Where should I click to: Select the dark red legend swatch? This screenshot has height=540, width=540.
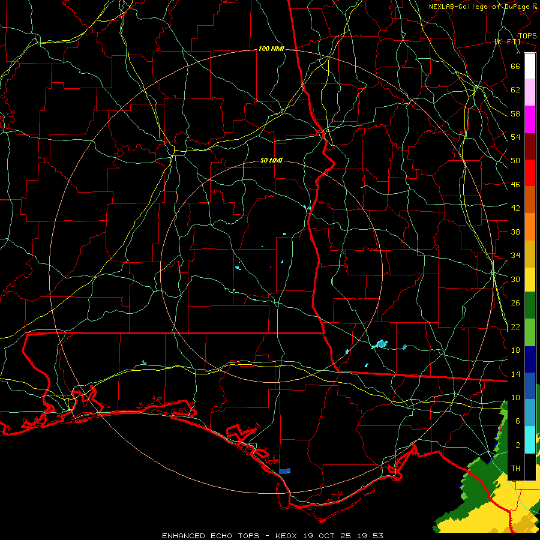point(530,146)
